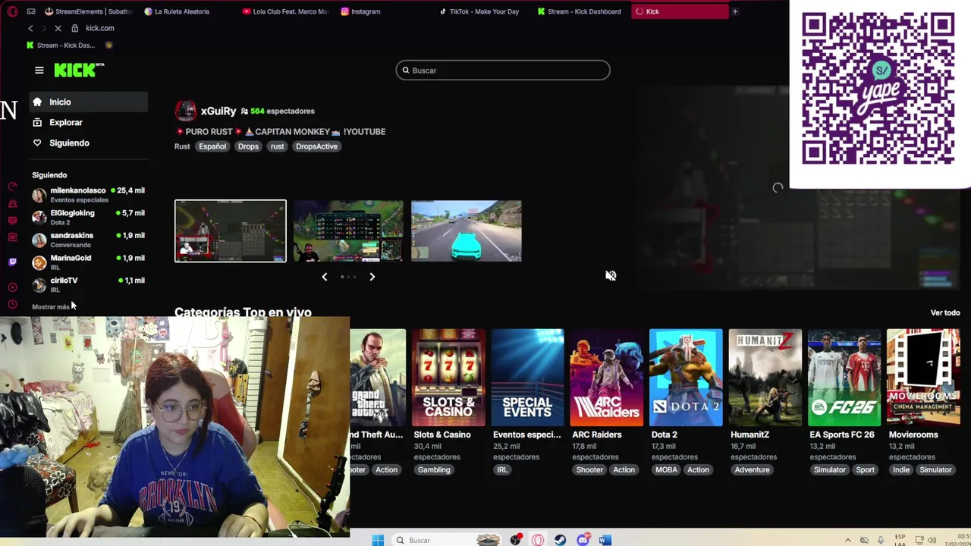Open the Opera browser menu icon
Image resolution: width=971 pixels, height=546 pixels.
pyautogui.click(x=12, y=11)
